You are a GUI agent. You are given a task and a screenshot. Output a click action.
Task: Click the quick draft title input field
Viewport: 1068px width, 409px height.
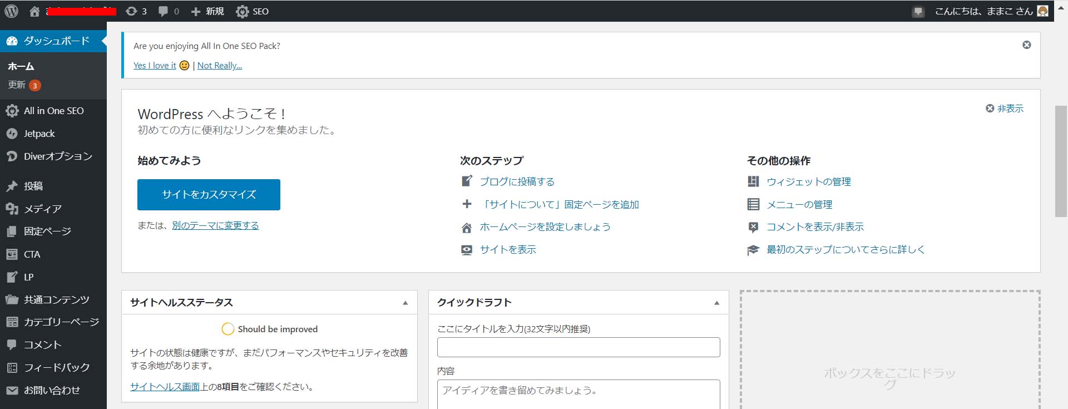point(578,347)
